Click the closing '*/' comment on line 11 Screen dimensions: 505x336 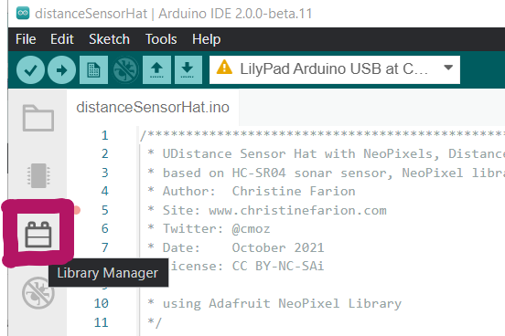click(155, 322)
